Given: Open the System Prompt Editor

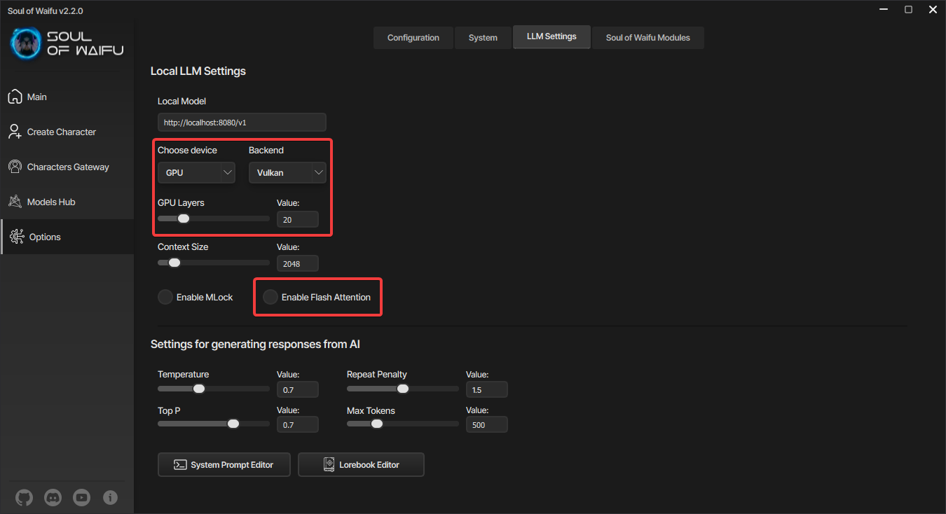Looking at the screenshot, I should (224, 464).
